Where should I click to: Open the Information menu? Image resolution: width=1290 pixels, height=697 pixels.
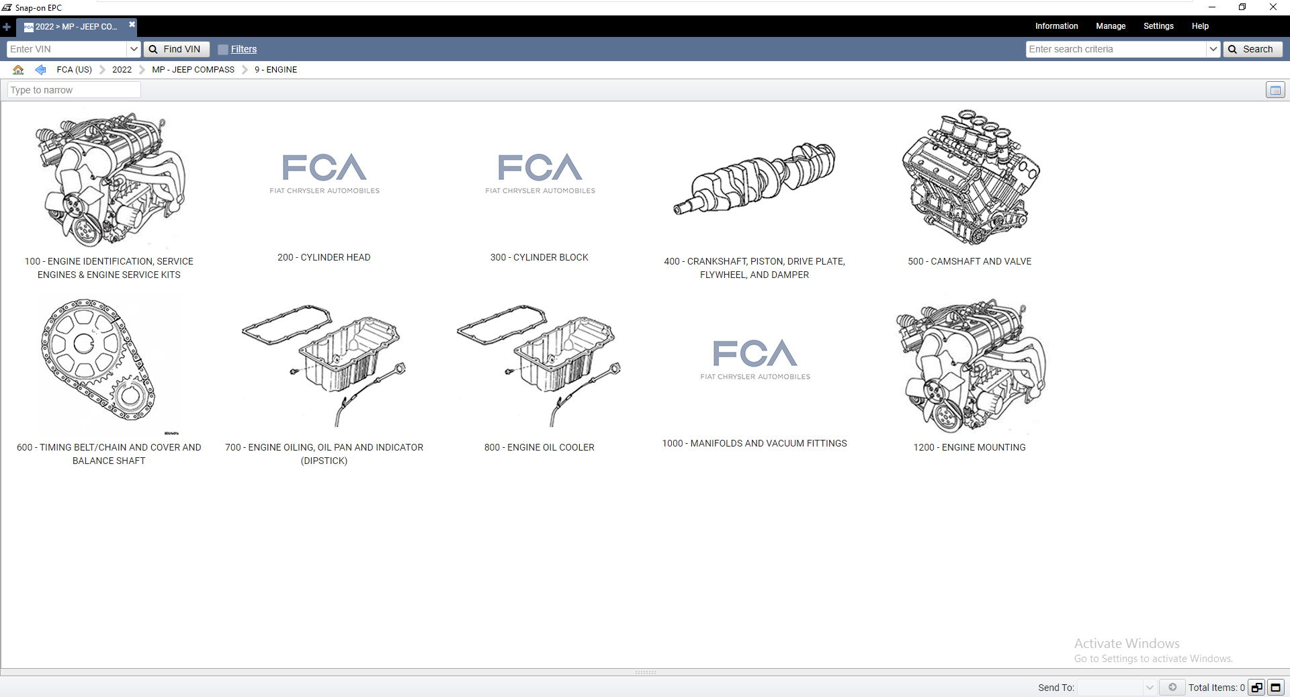pos(1056,26)
